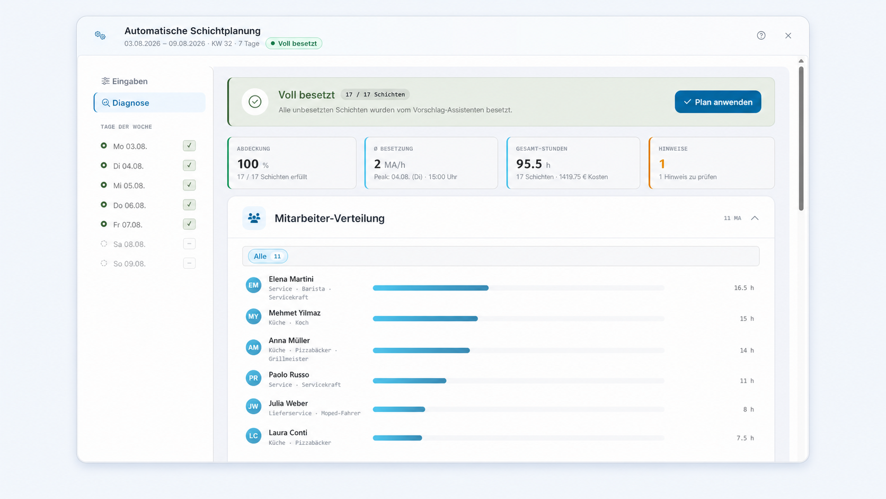Toggle the Fr 07.08. checkbox

(189, 224)
